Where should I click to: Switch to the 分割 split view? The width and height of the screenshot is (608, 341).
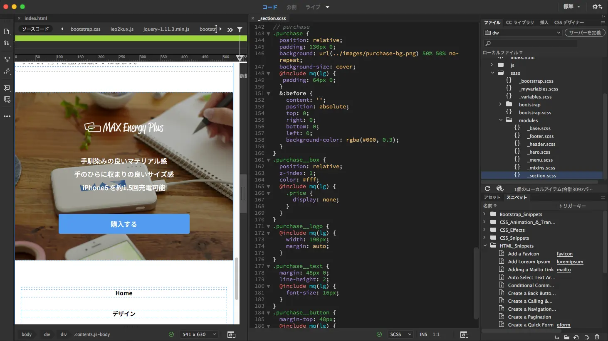point(291,7)
